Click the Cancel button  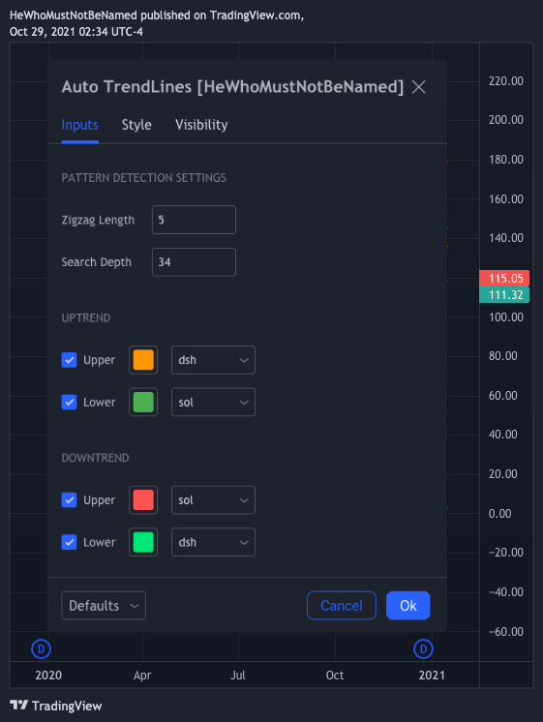tap(342, 606)
